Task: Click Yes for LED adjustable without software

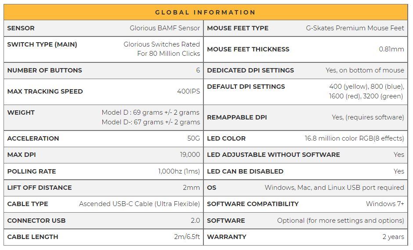Action: pos(399,155)
